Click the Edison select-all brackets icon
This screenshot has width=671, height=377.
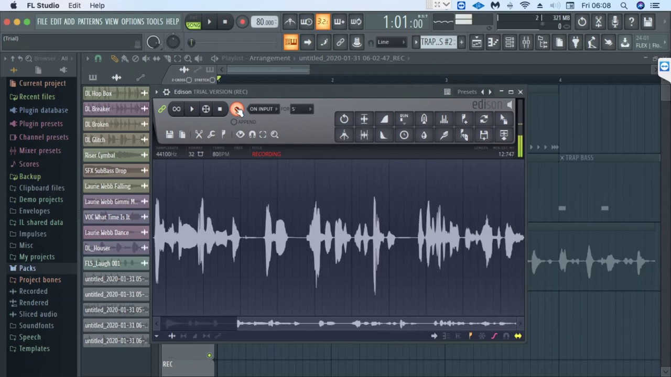coord(263,135)
